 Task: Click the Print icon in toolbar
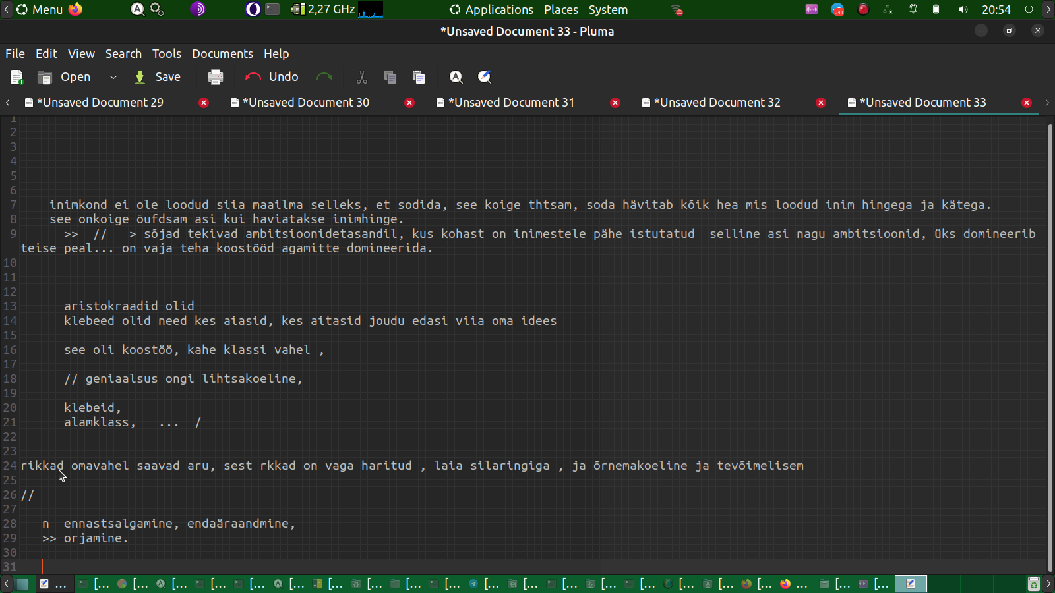(216, 77)
